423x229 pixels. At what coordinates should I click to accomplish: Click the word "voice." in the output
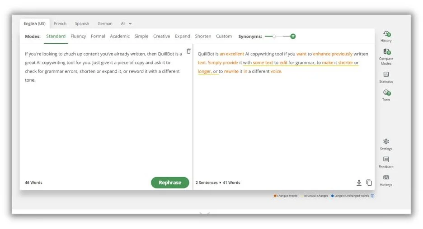[x=276, y=71]
